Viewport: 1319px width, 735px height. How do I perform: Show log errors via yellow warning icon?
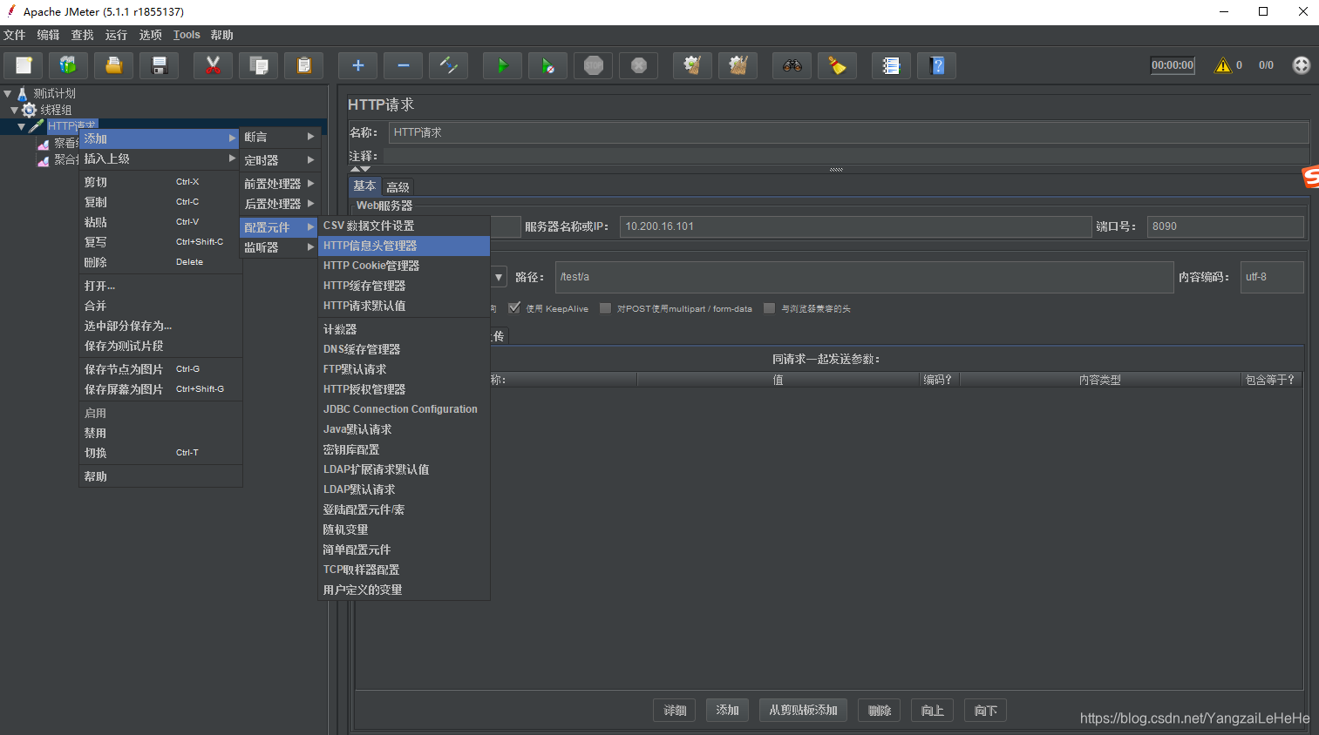point(1223,65)
